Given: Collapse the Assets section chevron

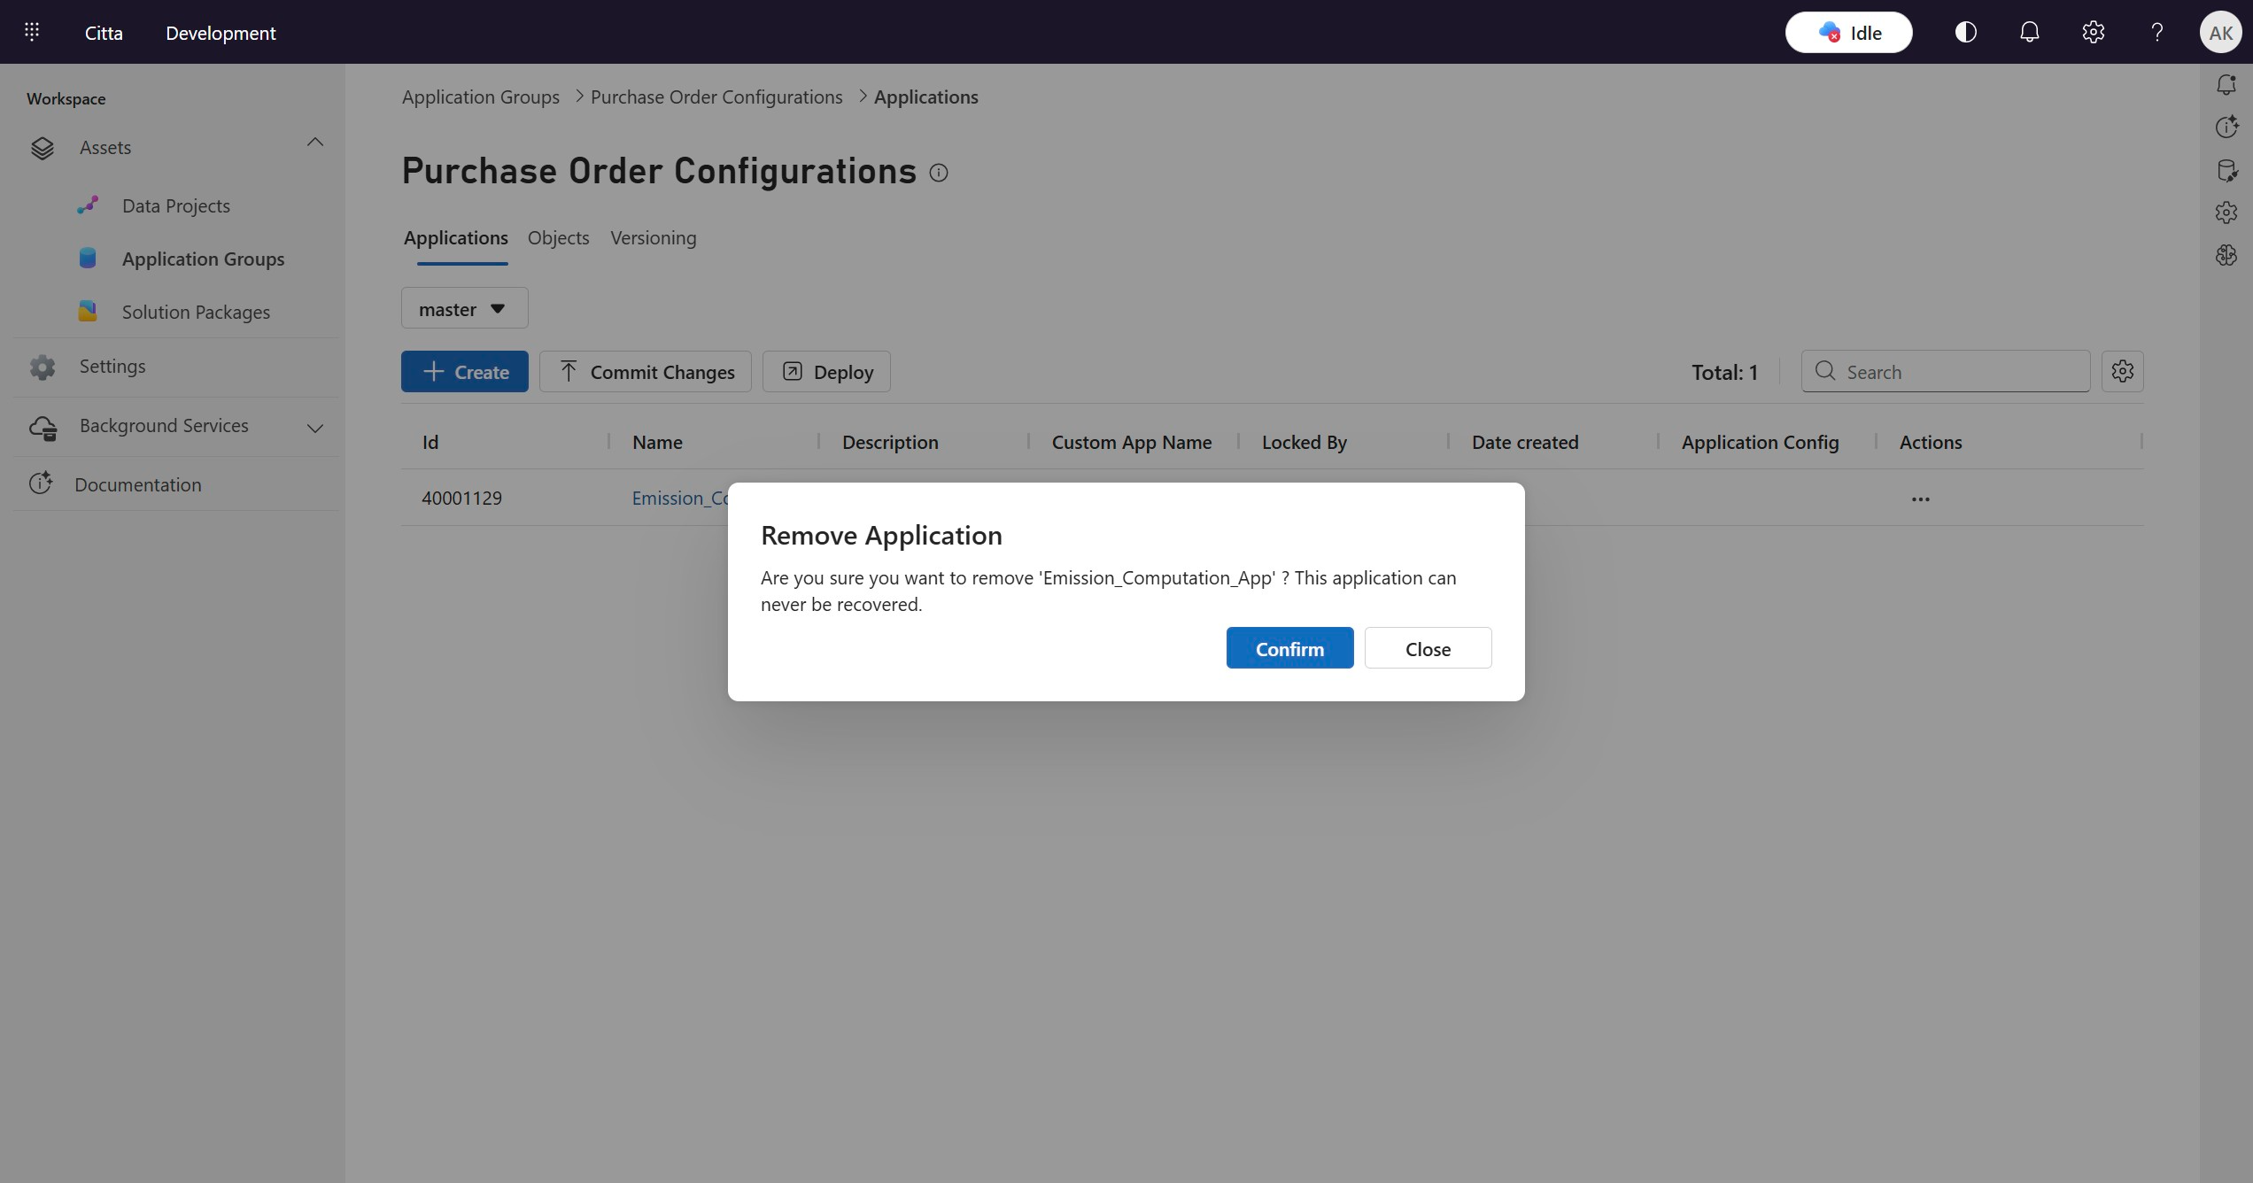Looking at the screenshot, I should pos(314,143).
